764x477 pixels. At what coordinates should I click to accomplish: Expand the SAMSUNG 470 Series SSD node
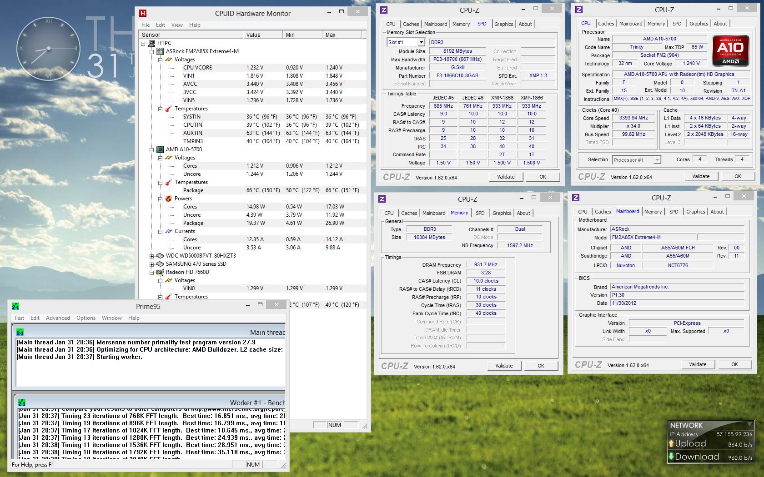point(152,264)
